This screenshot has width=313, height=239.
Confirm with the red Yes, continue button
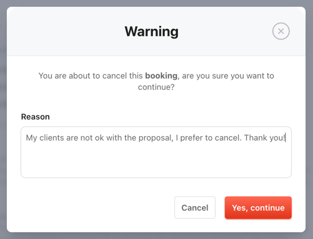[x=258, y=207]
